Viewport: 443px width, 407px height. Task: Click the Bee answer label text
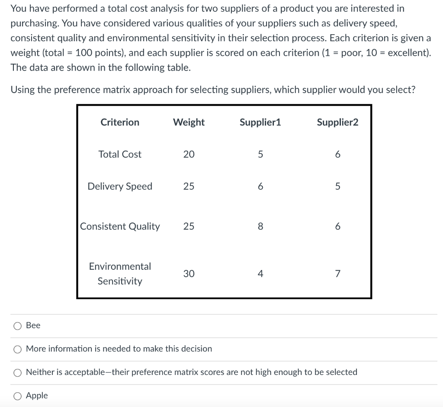click(x=32, y=326)
